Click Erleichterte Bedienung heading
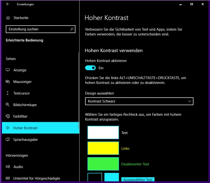The width and height of the screenshot is (210, 183). [24, 40]
